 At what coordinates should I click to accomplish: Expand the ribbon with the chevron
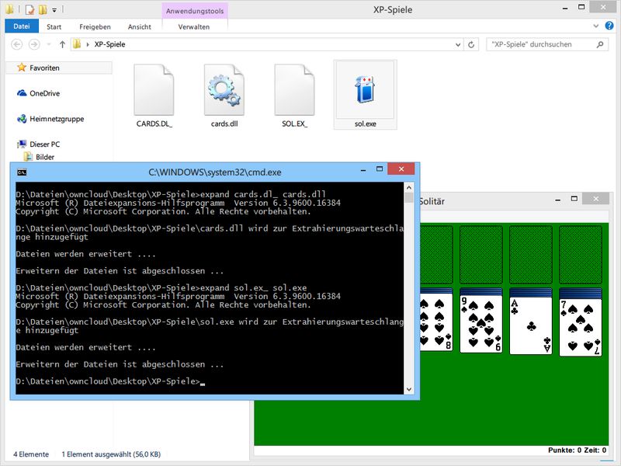[595, 26]
